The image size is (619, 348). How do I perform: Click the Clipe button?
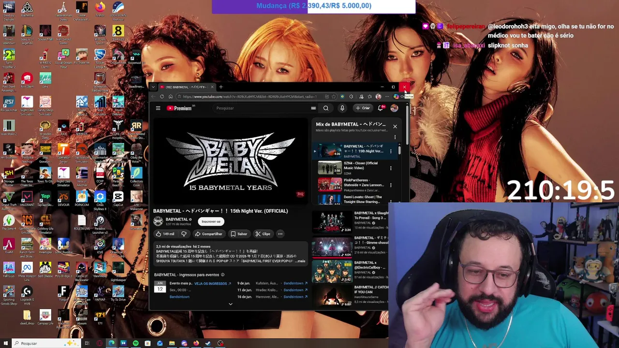click(263, 234)
